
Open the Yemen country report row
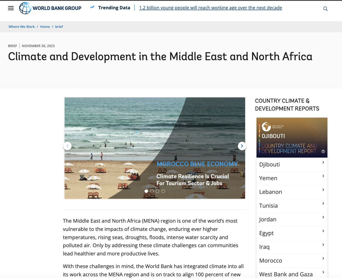tap(292, 178)
